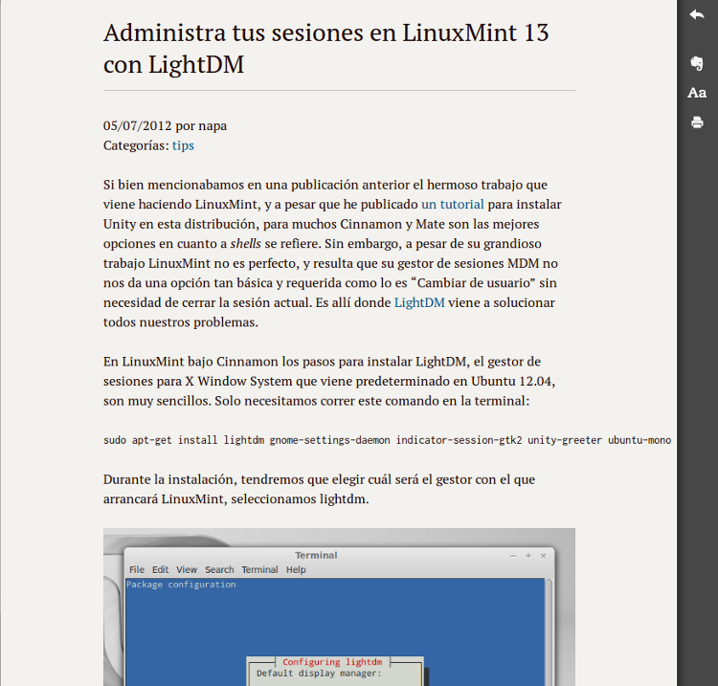Click the 'Package configuration' terminal text

(181, 585)
